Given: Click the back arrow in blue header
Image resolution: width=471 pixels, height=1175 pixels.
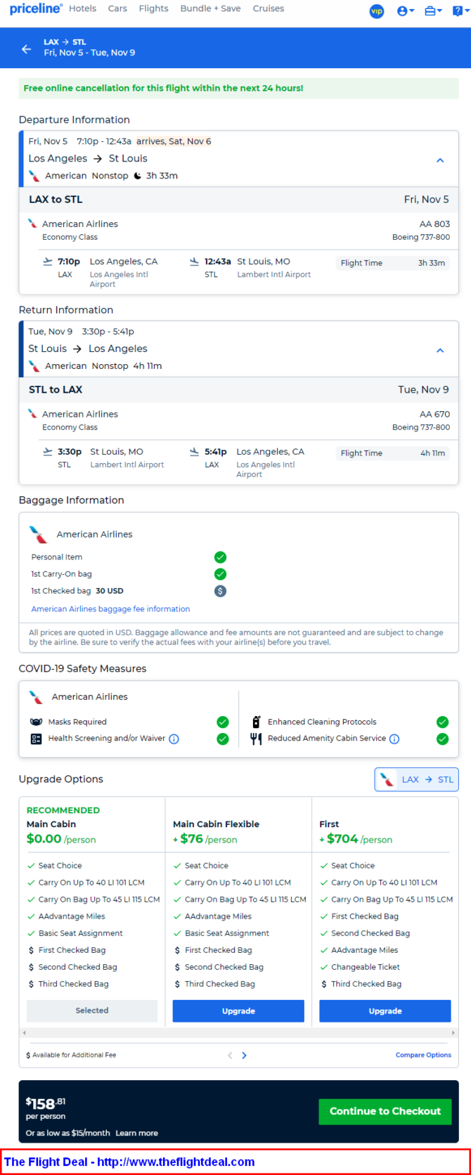Looking at the screenshot, I should (x=26, y=49).
